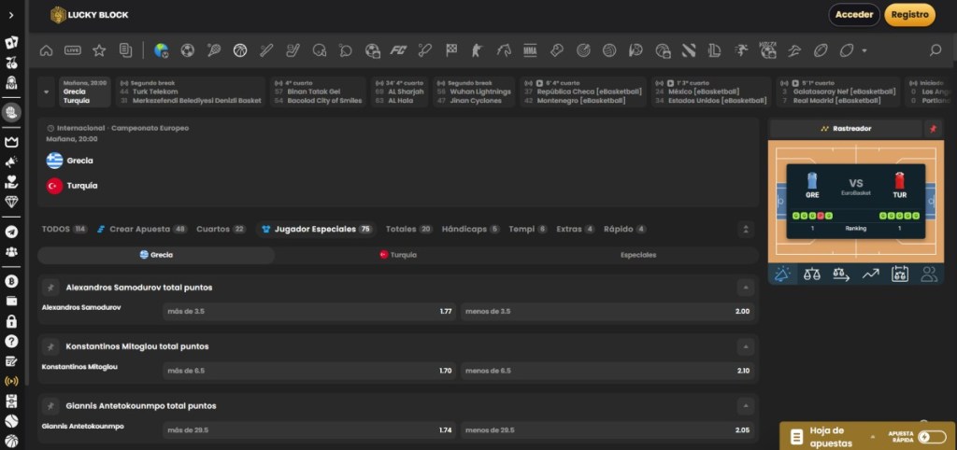This screenshot has height=450, width=957.
Task: Collapse Alexandros Samodurov total puntos section
Action: point(745,288)
